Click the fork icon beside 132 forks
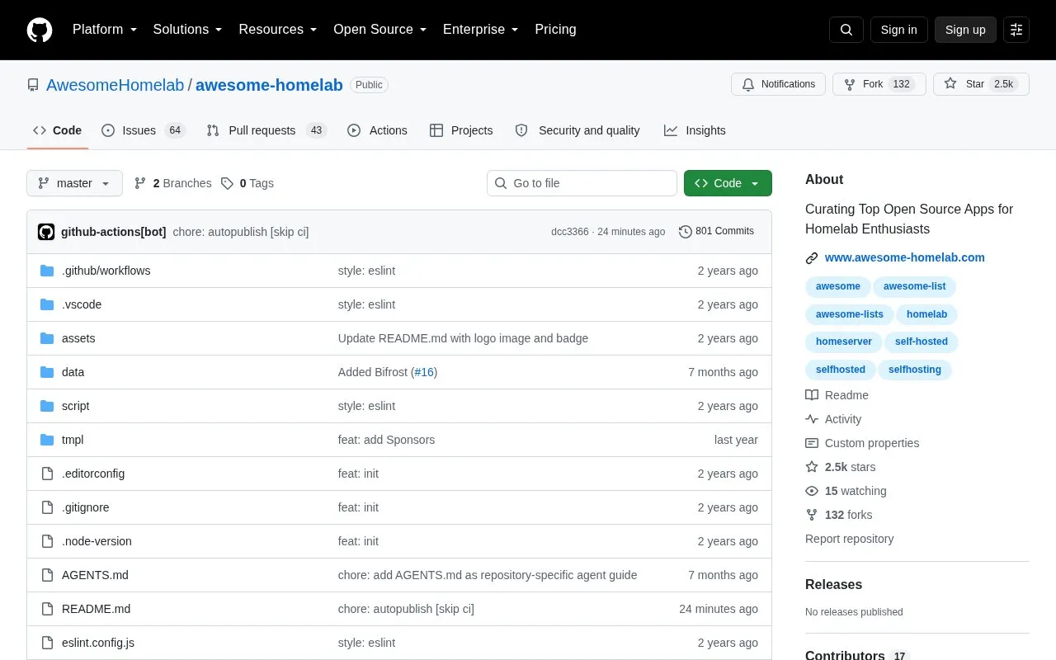This screenshot has width=1056, height=660. click(x=812, y=515)
